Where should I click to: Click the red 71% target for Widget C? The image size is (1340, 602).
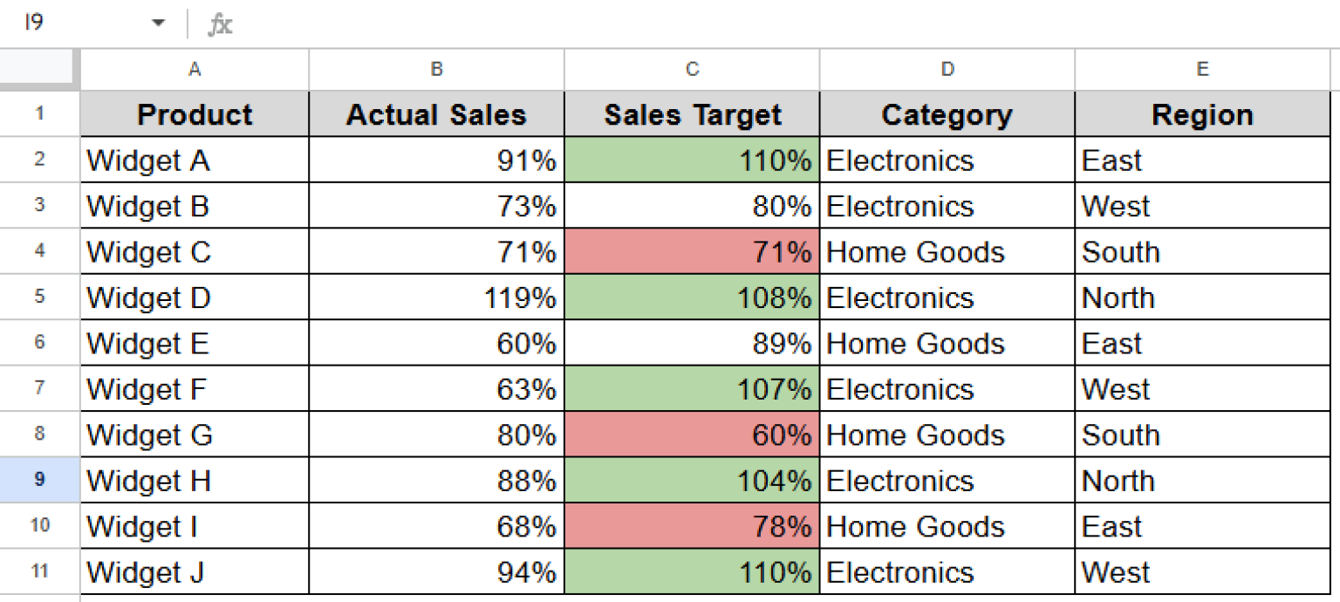point(691,252)
